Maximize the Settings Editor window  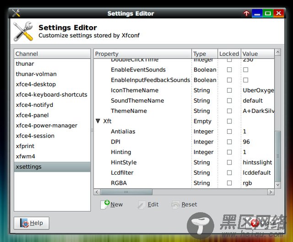[268, 13]
